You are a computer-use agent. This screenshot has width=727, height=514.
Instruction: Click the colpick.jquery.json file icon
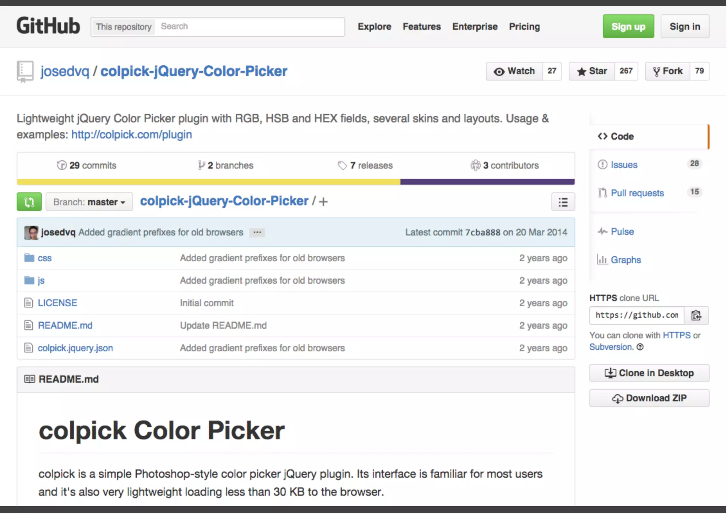point(28,348)
